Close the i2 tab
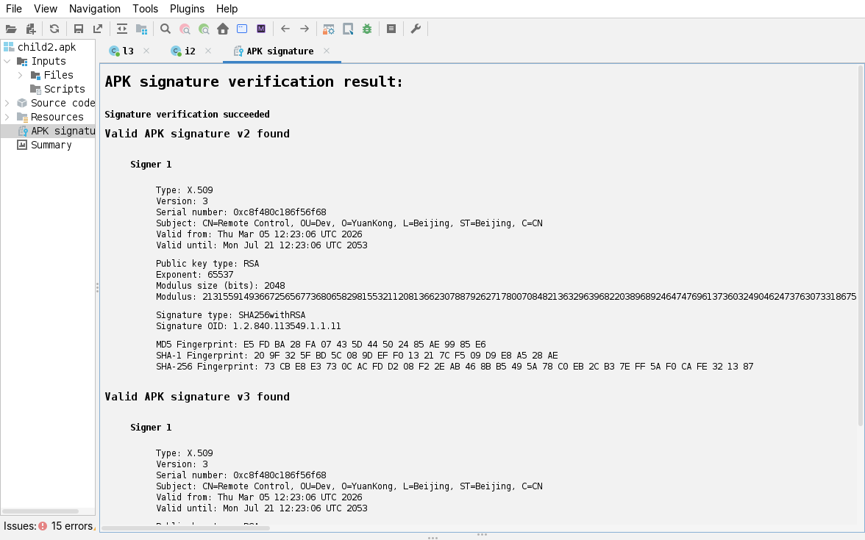Image resolution: width=865 pixels, height=540 pixels. click(x=208, y=51)
